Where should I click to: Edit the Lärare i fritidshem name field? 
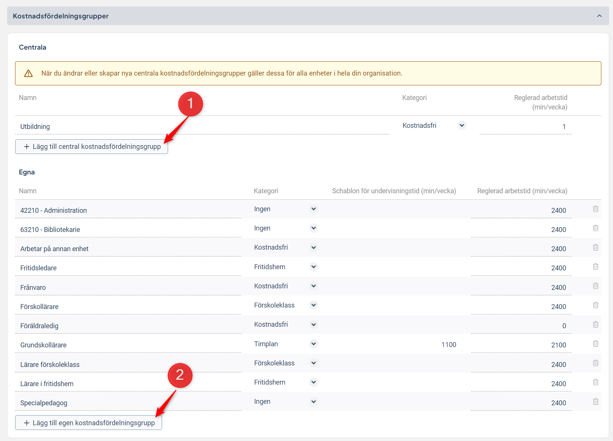click(128, 384)
